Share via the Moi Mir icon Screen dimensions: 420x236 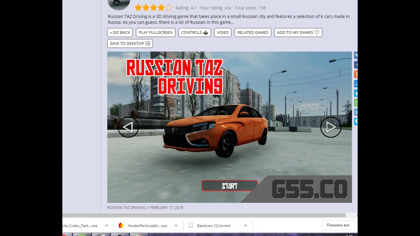click(x=356, y=84)
